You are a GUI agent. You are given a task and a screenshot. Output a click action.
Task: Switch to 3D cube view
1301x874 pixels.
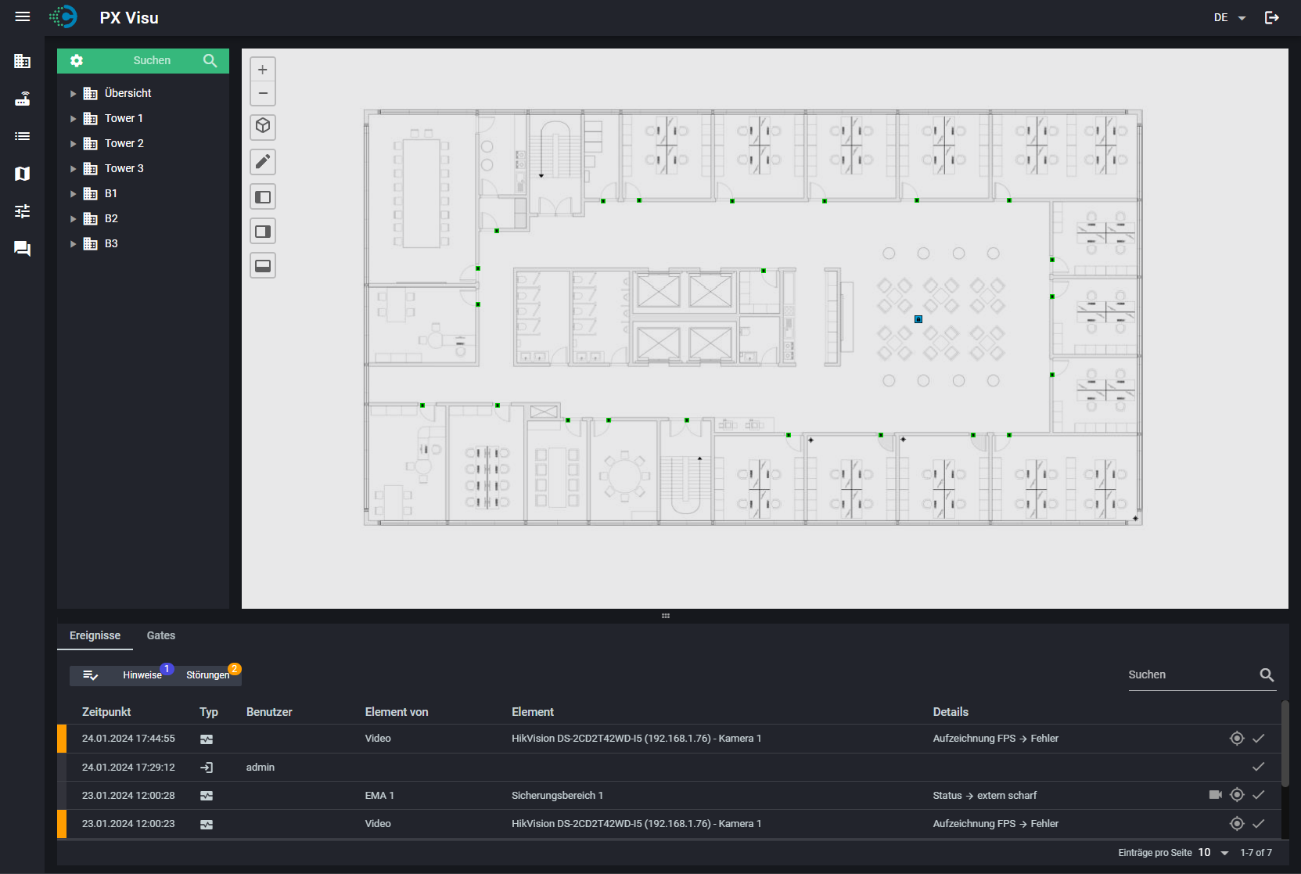pyautogui.click(x=263, y=126)
